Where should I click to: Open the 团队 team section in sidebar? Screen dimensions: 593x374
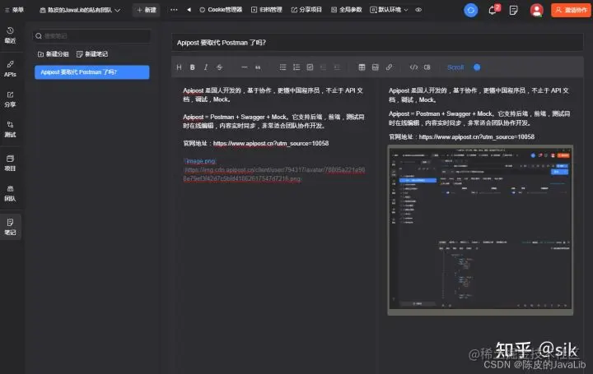pyautogui.click(x=10, y=193)
